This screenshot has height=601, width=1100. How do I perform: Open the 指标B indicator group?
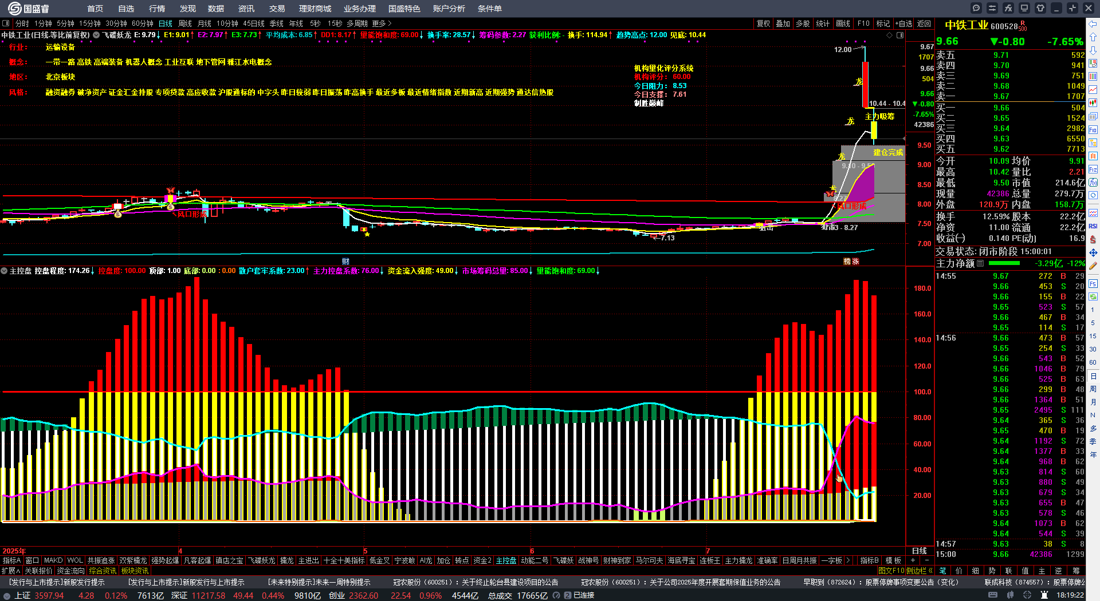coord(869,560)
